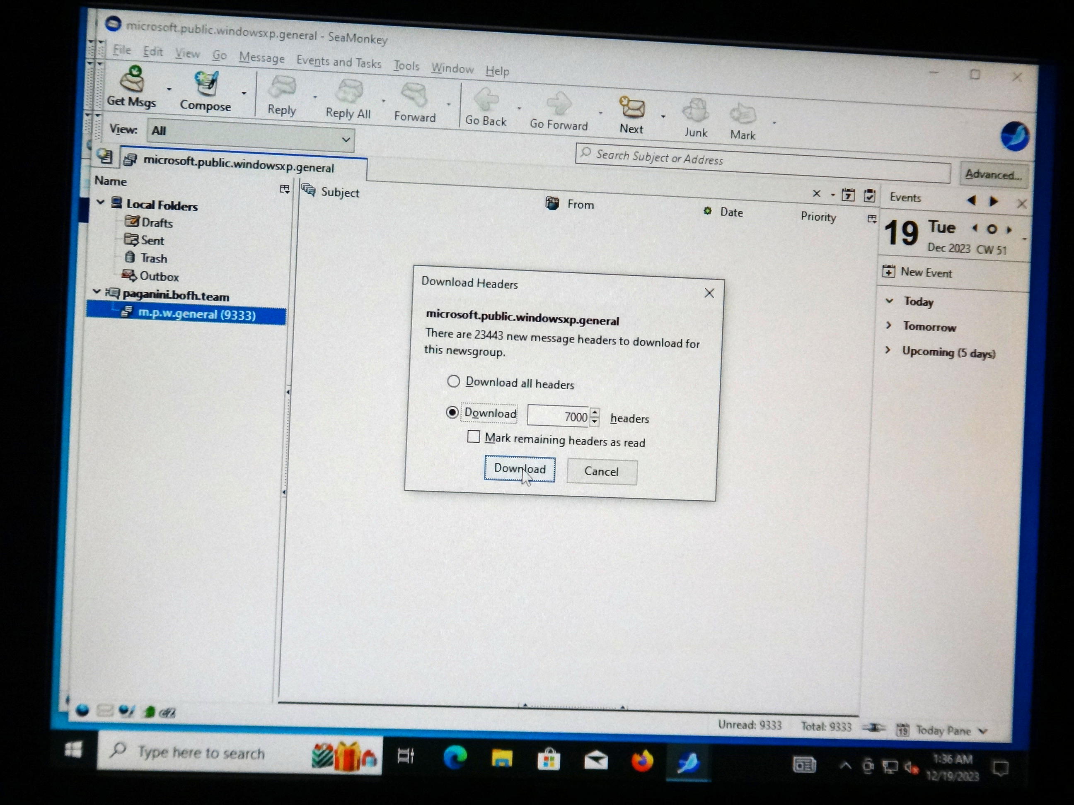Open the Tools menu
1074x805 pixels.
pos(406,65)
